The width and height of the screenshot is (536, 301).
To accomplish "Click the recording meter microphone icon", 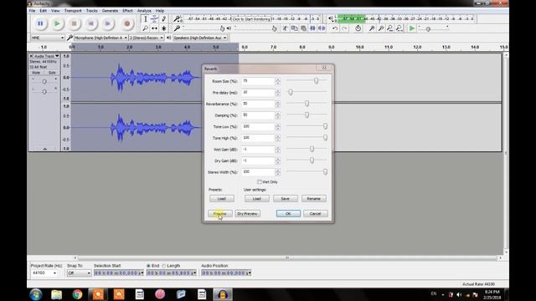I will [177, 18].
